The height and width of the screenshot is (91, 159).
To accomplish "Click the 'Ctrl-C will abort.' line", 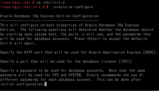I will [x=18, y=43].
